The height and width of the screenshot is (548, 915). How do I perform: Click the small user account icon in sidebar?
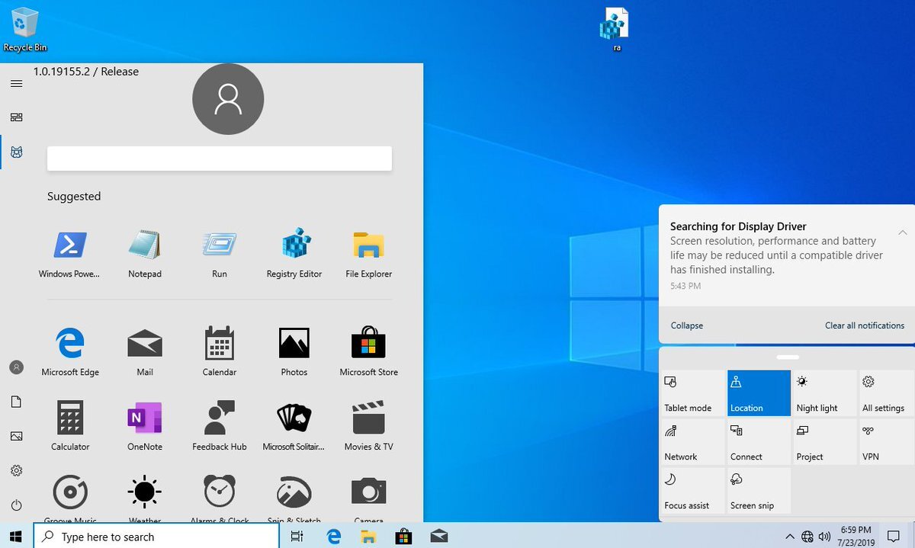point(16,367)
